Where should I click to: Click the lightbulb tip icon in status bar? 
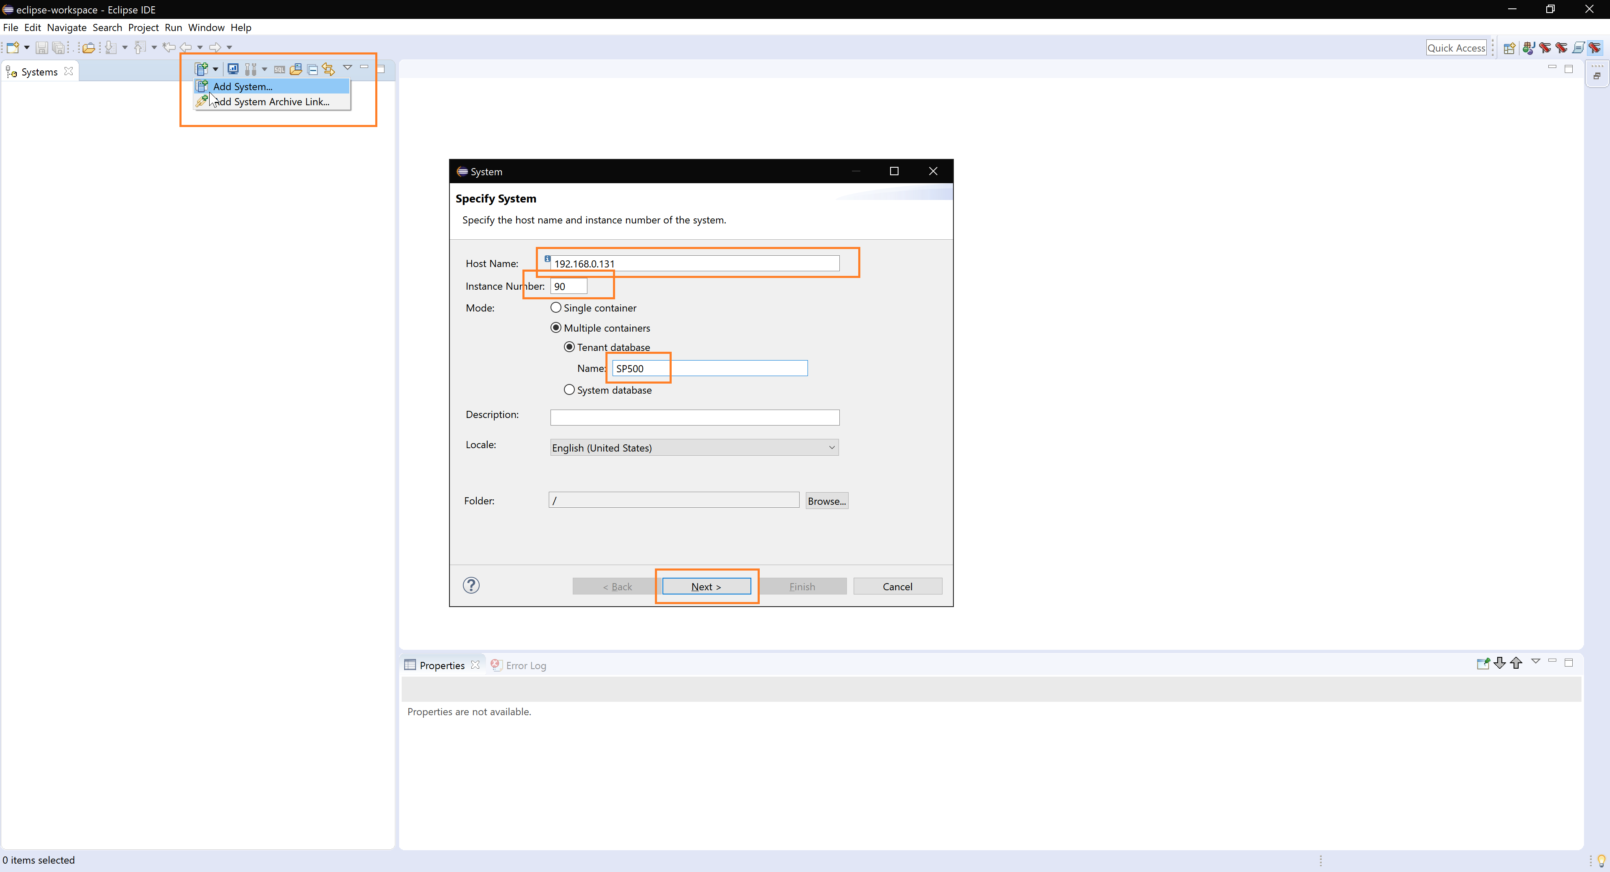click(x=1601, y=861)
